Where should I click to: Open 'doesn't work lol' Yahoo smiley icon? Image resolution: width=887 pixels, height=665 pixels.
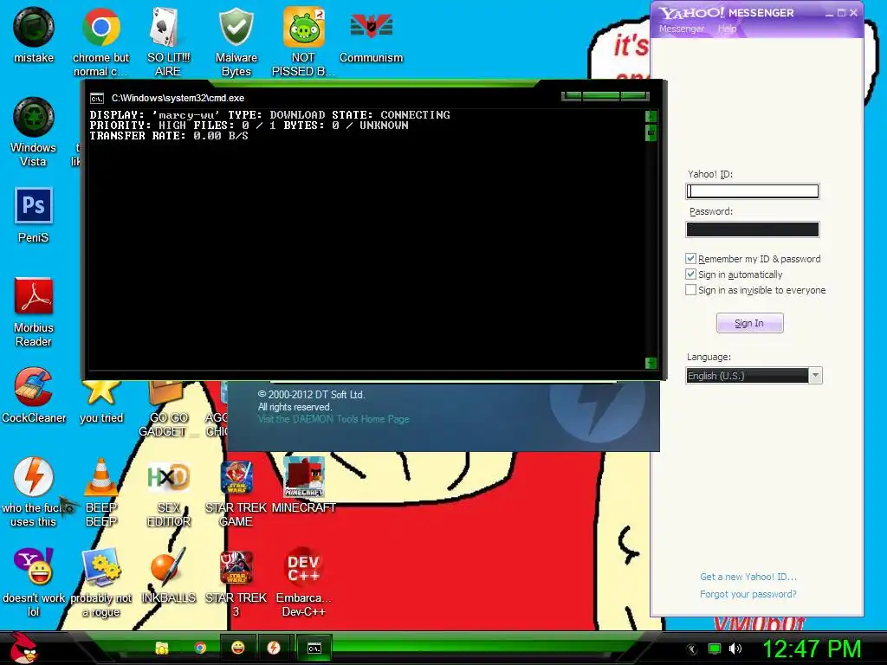(x=34, y=566)
